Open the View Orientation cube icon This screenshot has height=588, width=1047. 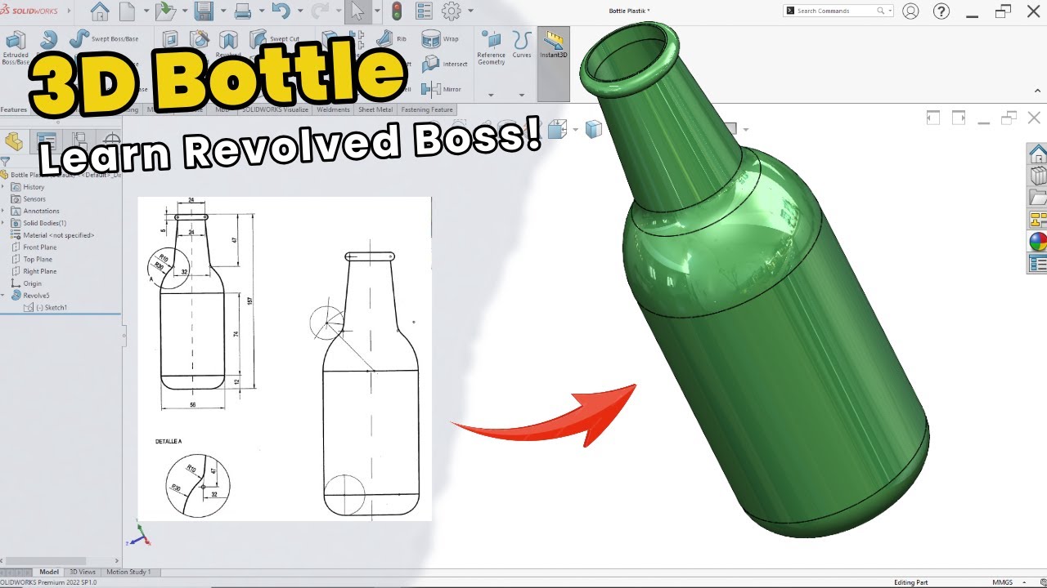(557, 129)
